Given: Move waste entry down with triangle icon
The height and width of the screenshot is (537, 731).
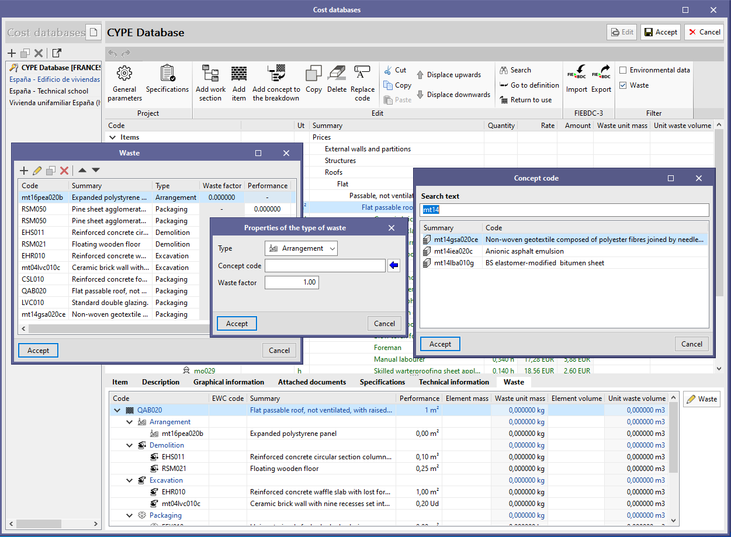Looking at the screenshot, I should 96,171.
